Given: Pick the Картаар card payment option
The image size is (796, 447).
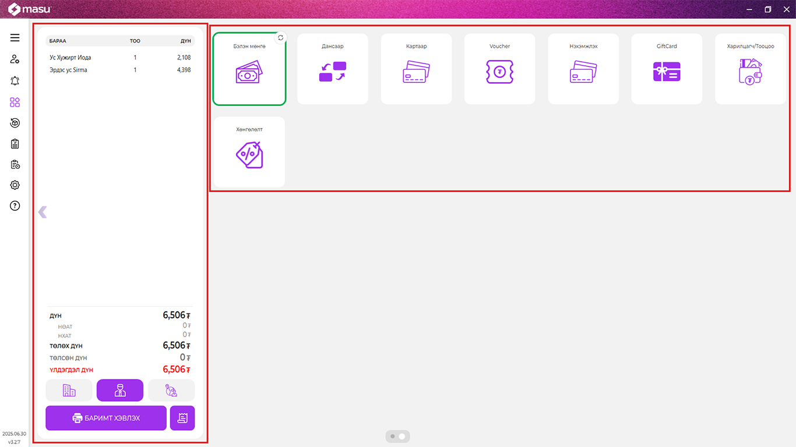Looking at the screenshot, I should coord(416,69).
